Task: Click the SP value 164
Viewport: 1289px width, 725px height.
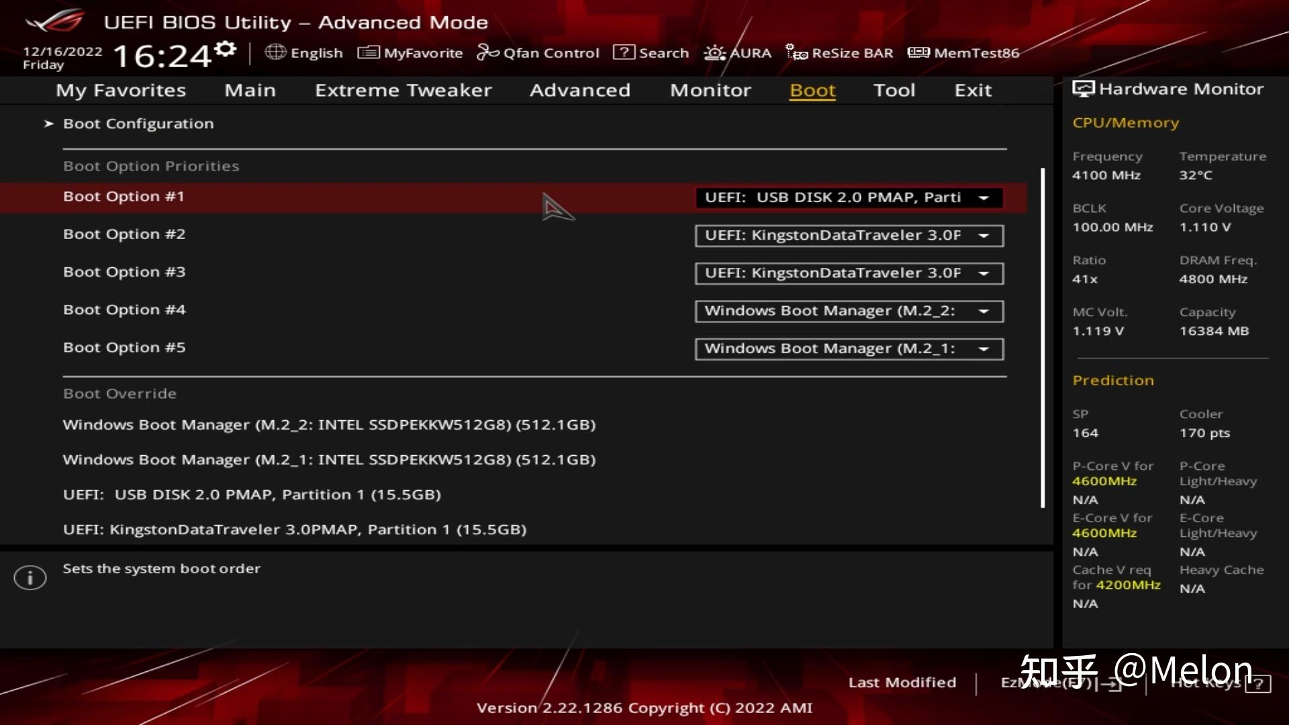Action: tap(1085, 433)
